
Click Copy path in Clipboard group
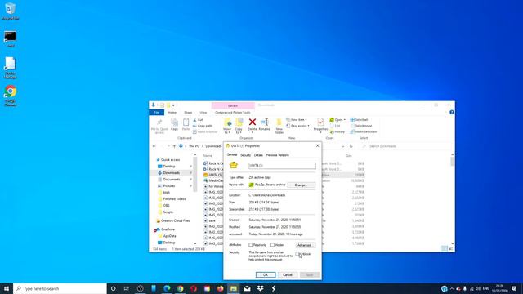click(x=203, y=126)
